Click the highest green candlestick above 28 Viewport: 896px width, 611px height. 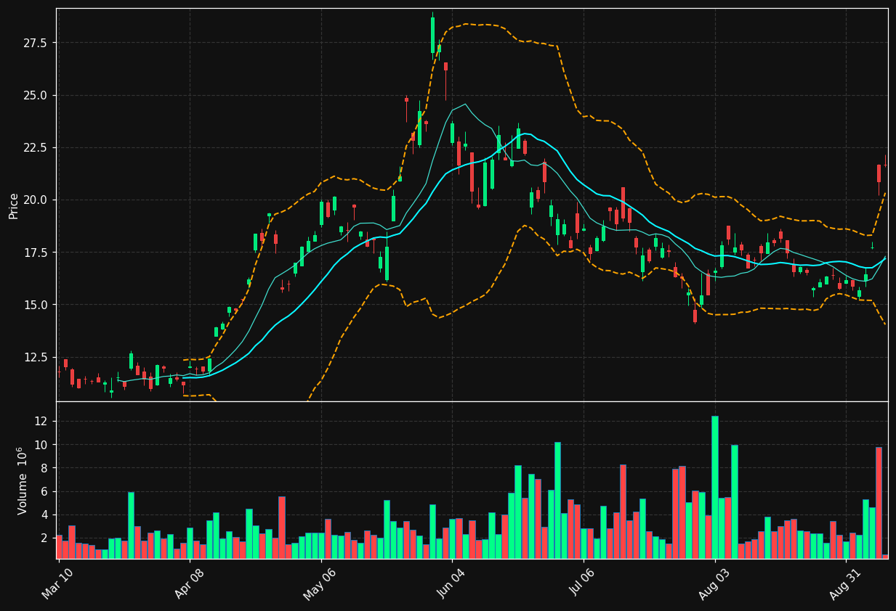432,36
